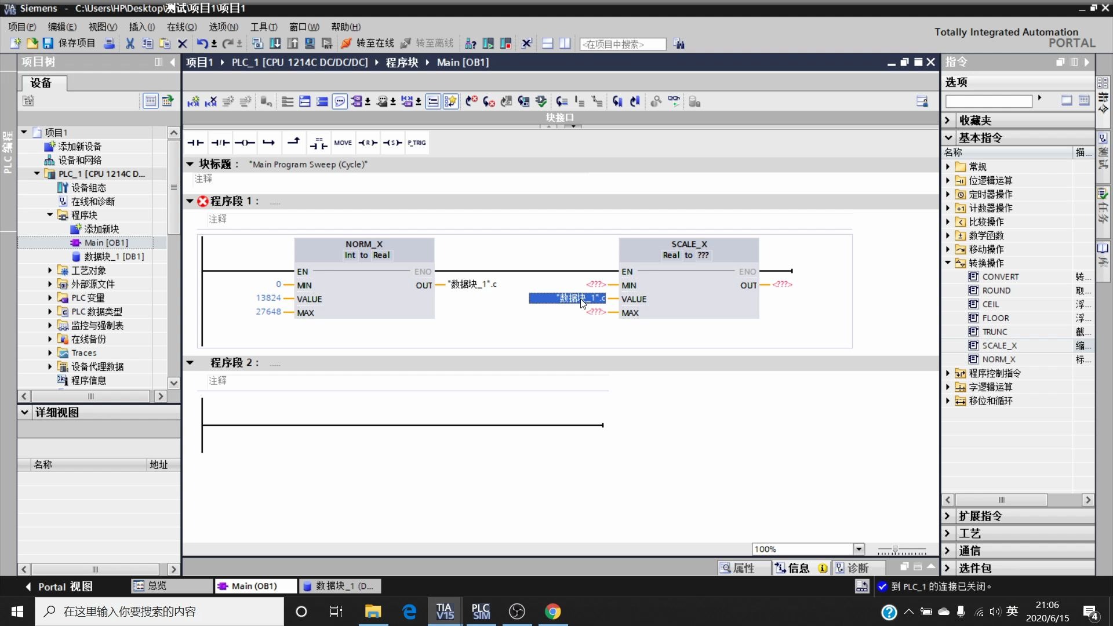Open the 在线(O) menu bar item
The width and height of the screenshot is (1113, 626).
(x=181, y=27)
